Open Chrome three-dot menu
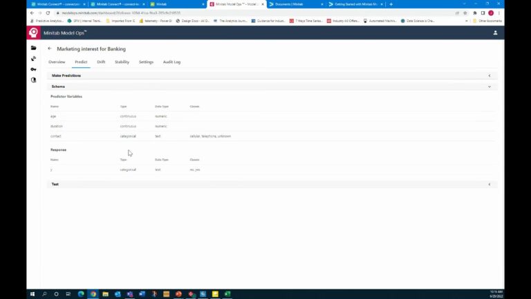 tap(499, 13)
